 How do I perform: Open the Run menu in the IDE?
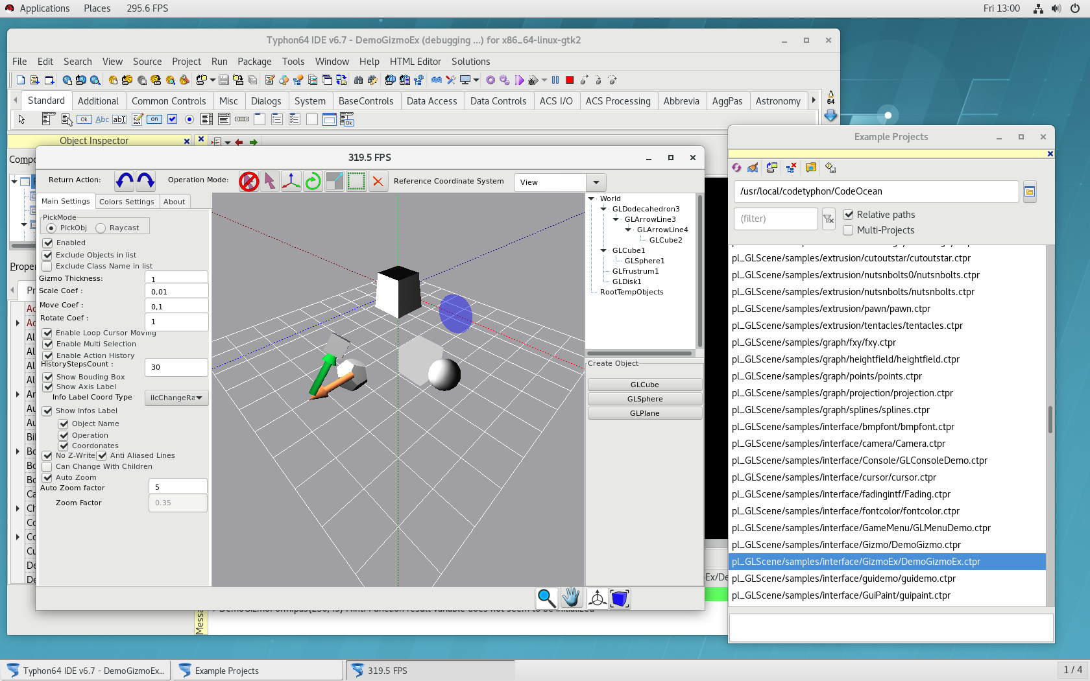coord(219,62)
